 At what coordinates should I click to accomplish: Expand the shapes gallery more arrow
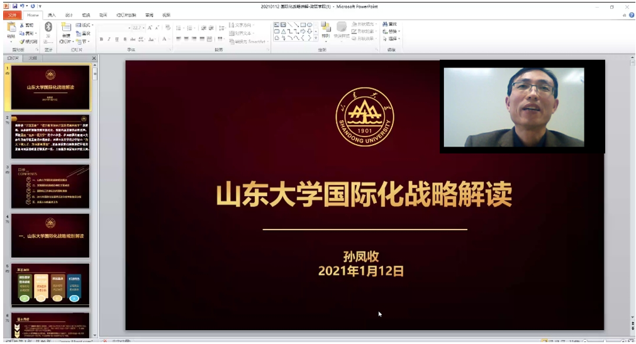point(316,39)
